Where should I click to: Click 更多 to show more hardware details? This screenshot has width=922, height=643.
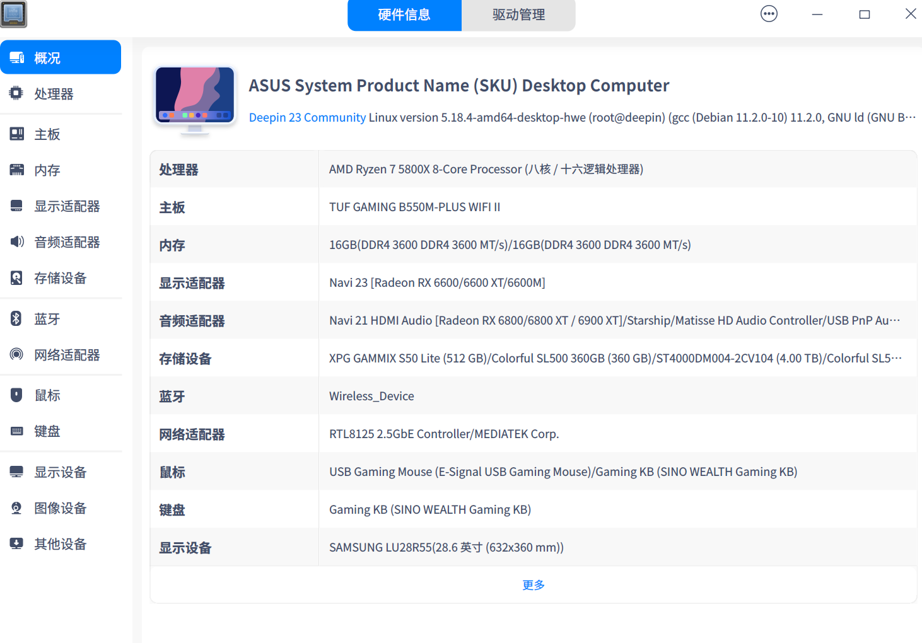(534, 584)
